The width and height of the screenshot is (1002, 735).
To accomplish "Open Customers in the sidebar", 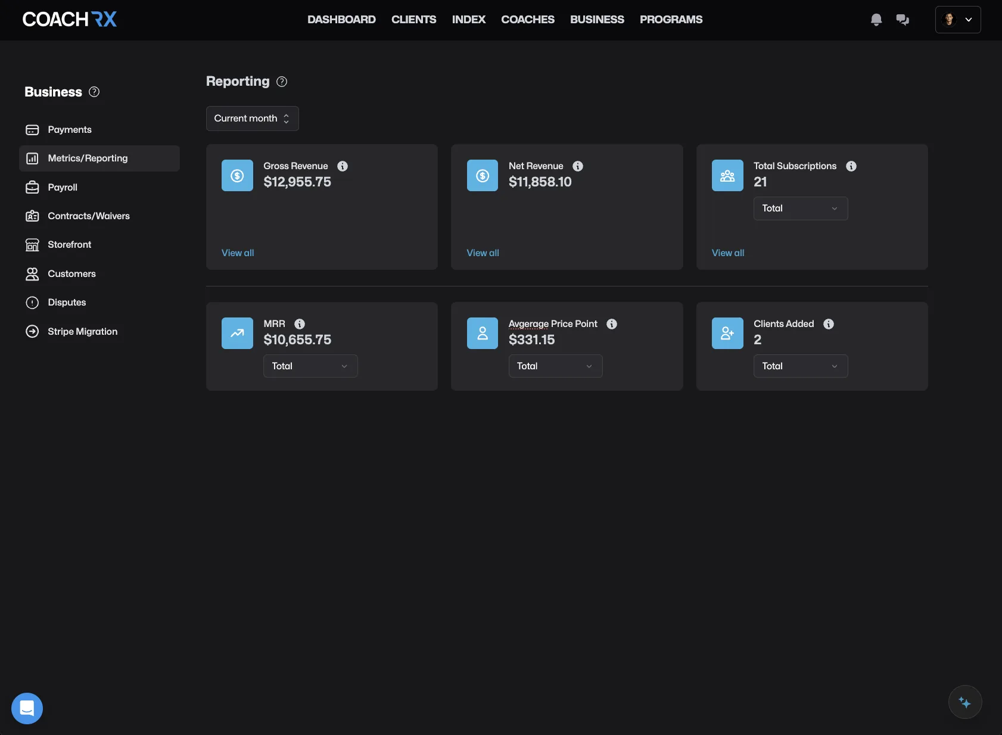I will tap(99, 274).
